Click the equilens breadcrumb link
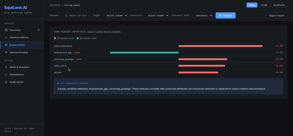 tap(55, 5)
